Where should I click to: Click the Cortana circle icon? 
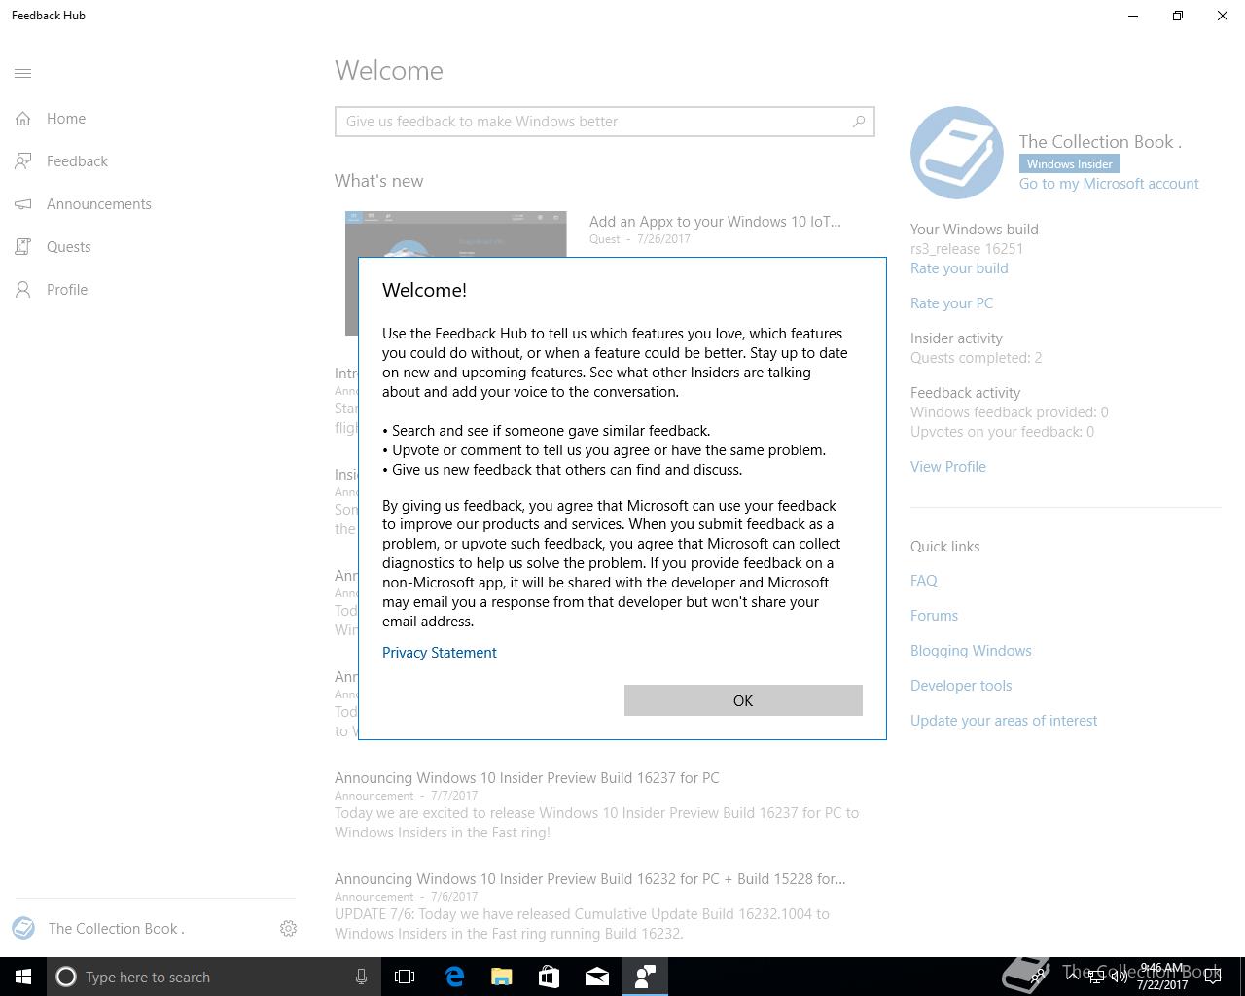(x=66, y=977)
